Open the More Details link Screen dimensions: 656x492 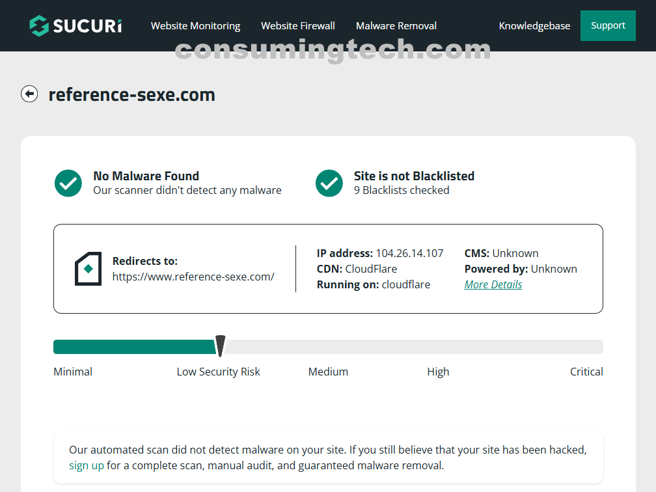(x=493, y=284)
